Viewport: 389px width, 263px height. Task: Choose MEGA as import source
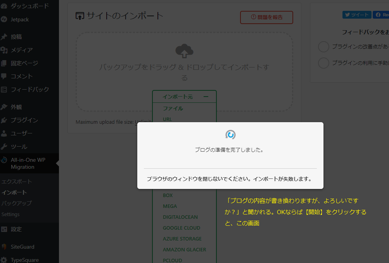(170, 206)
